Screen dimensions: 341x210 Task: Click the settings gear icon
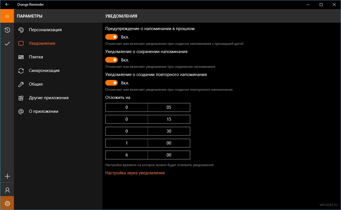click(x=7, y=203)
